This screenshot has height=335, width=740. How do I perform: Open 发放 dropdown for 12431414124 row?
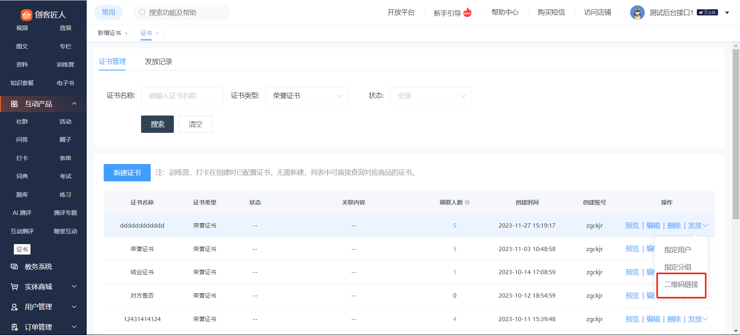click(x=698, y=319)
